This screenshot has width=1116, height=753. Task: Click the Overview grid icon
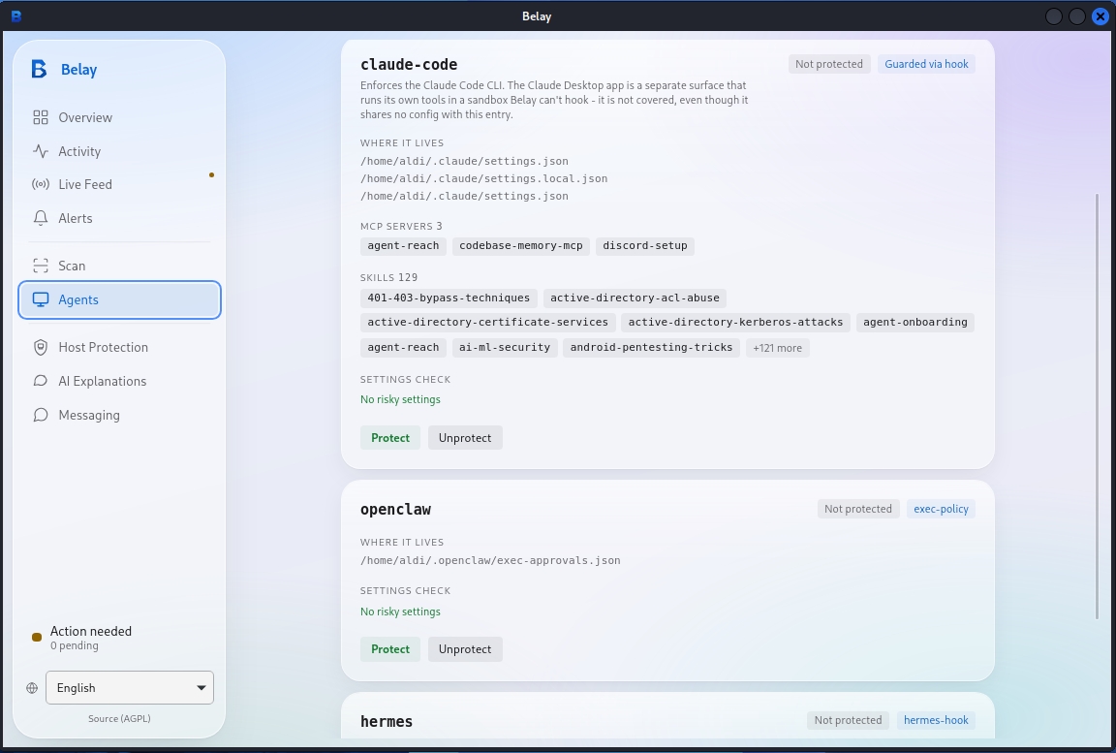41,117
